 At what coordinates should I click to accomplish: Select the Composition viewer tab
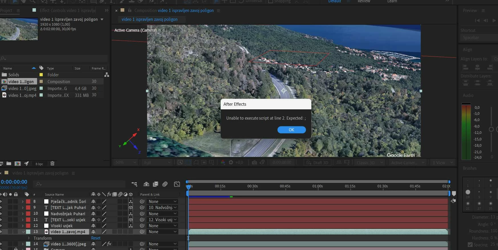(x=174, y=10)
